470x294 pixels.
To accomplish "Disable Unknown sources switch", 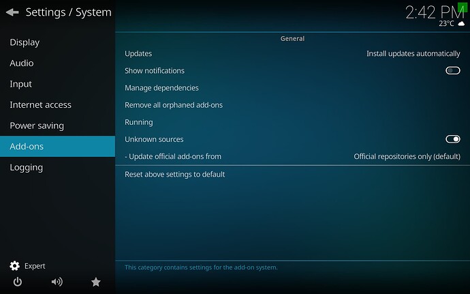I will [452, 139].
